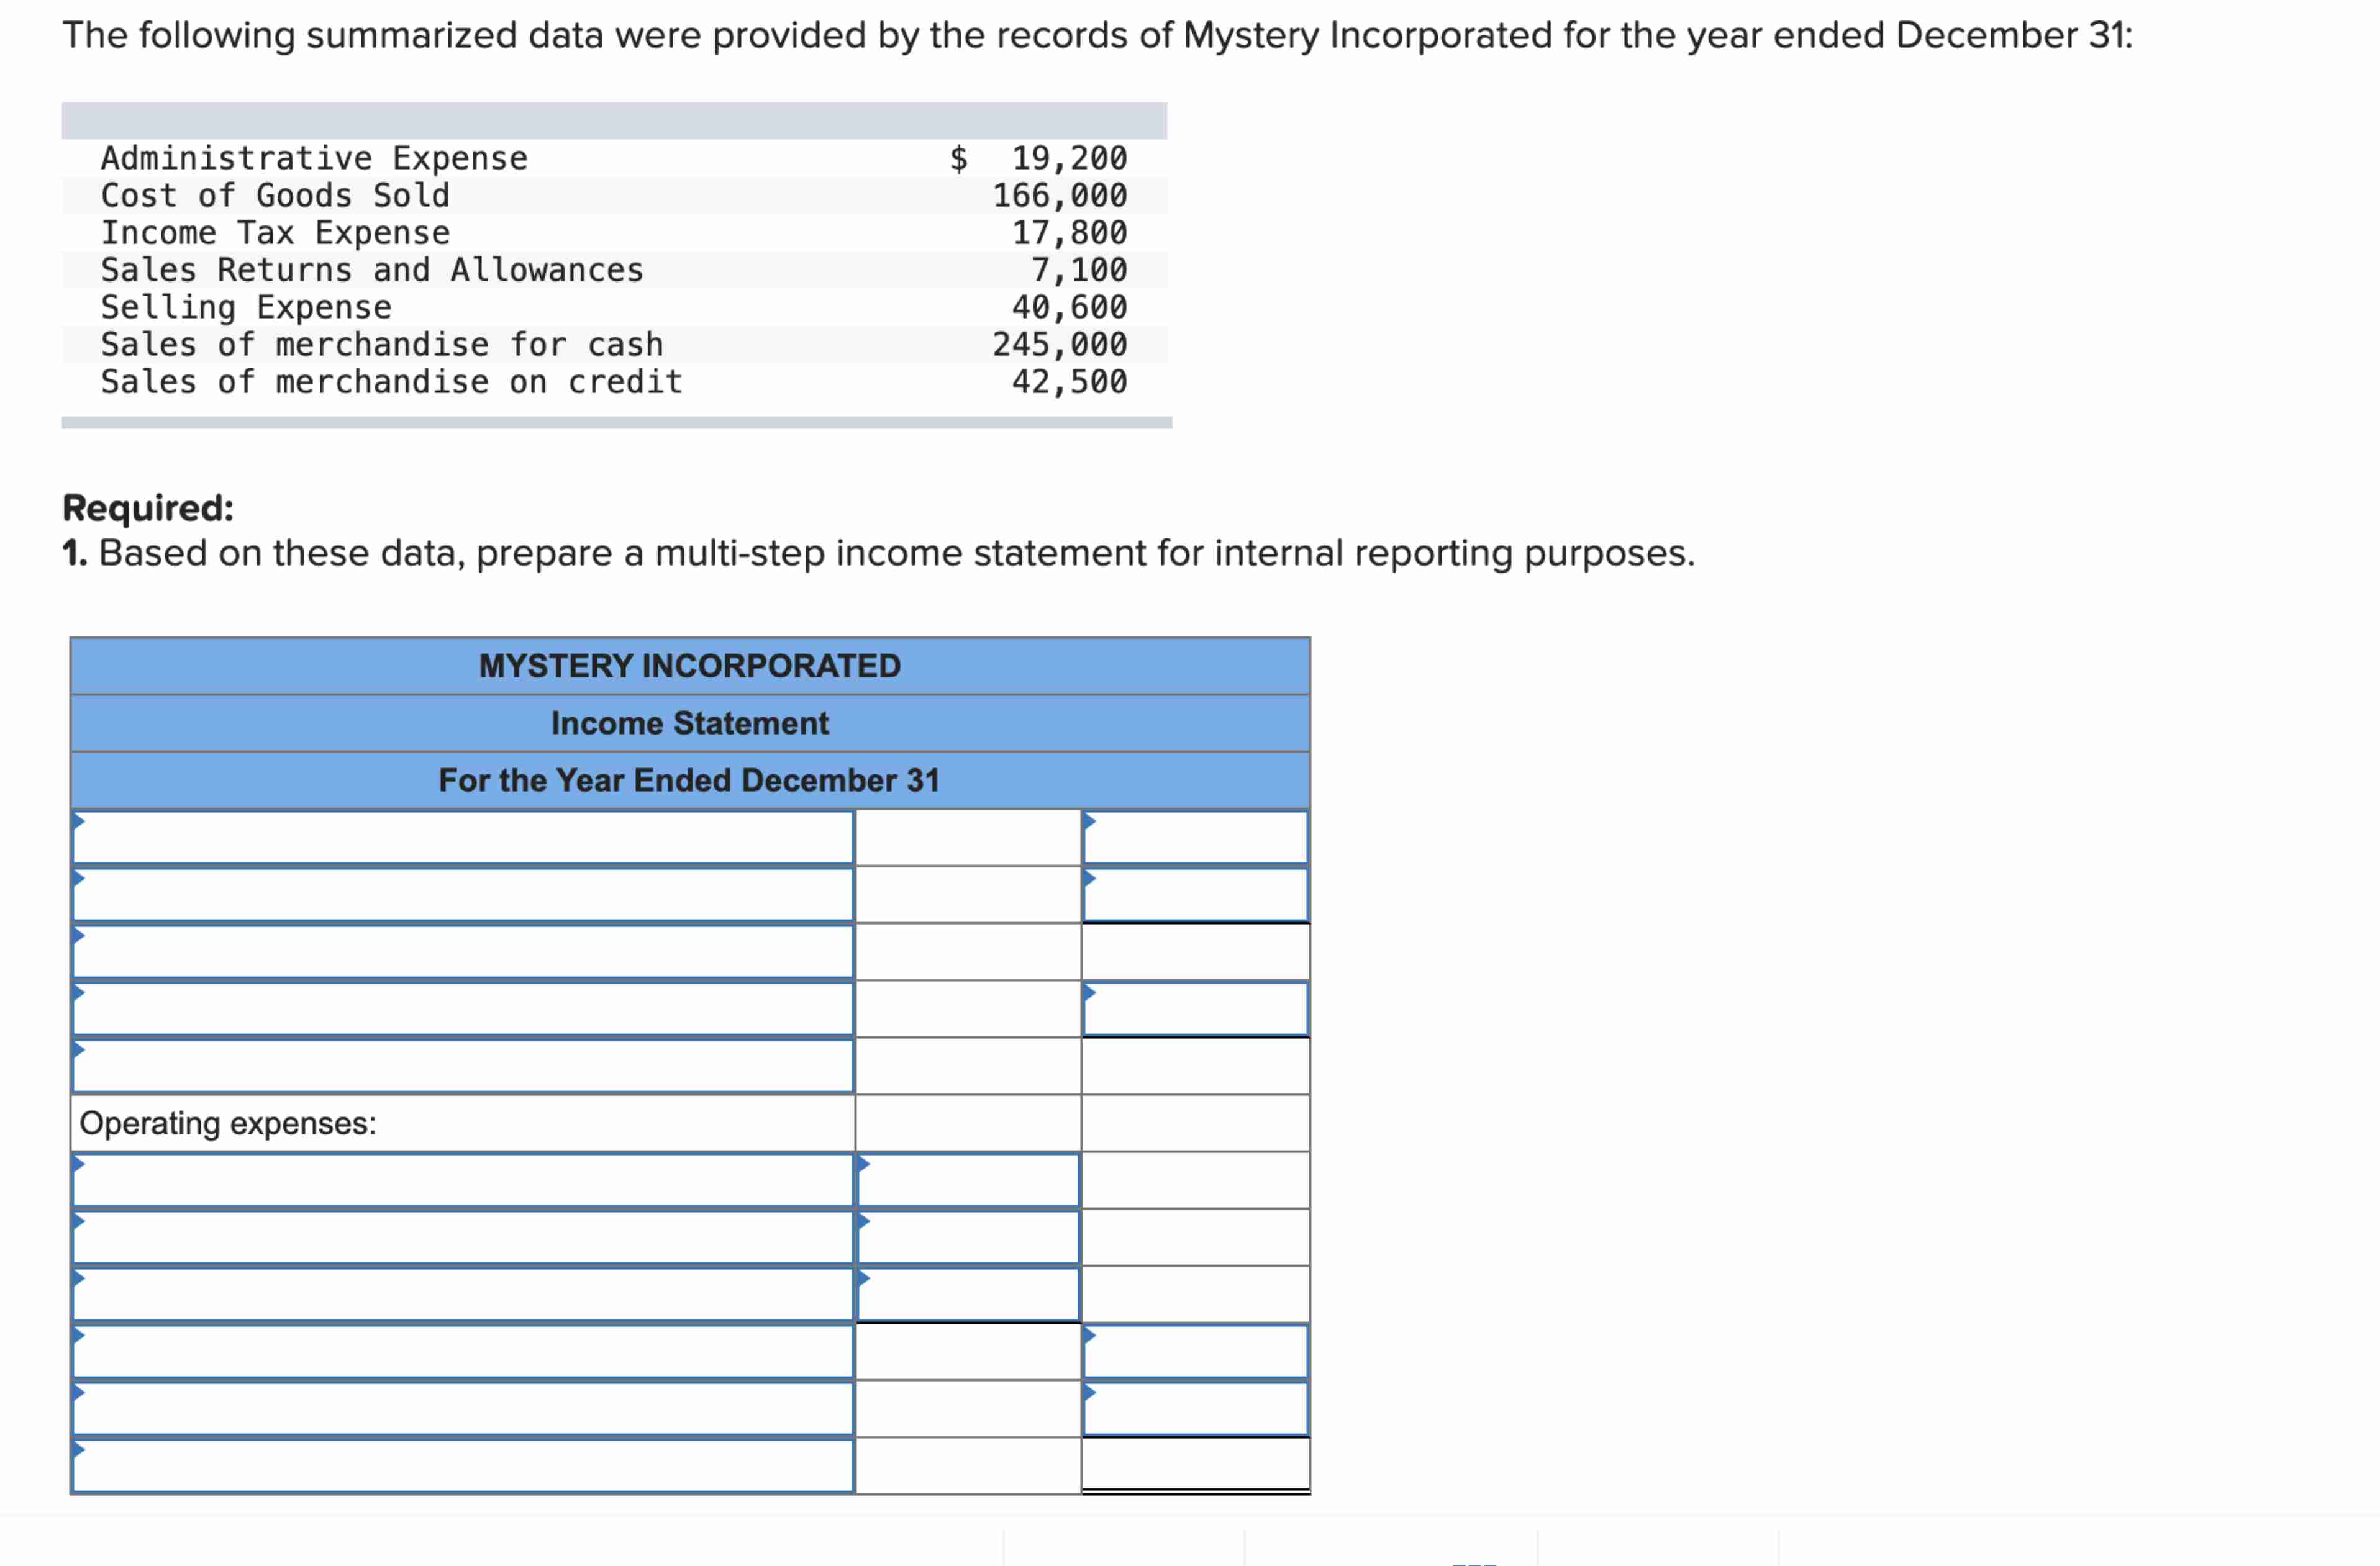This screenshot has height=1566, width=2380.
Task: Open the first row's account label dropdown
Action: [462, 838]
